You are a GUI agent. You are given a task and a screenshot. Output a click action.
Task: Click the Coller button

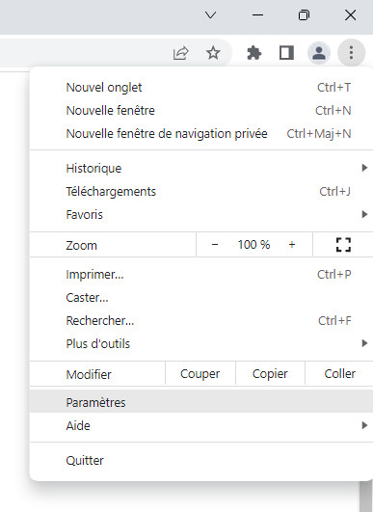(339, 374)
